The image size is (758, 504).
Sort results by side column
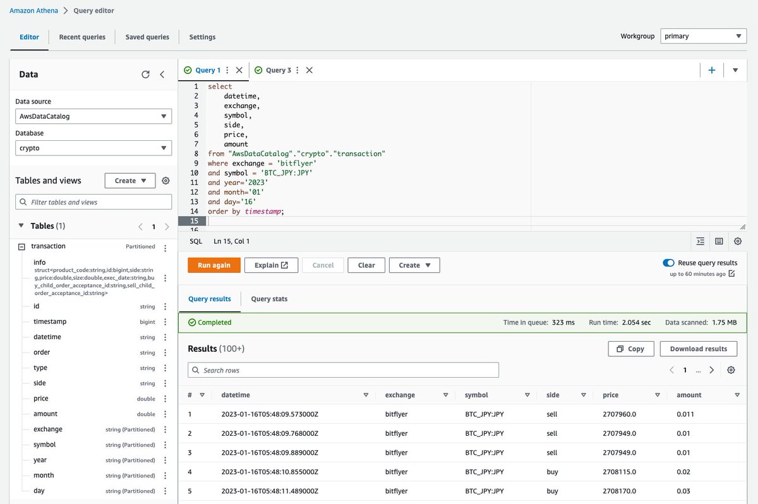click(584, 395)
